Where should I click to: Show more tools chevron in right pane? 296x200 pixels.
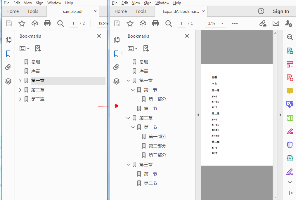(x=290, y=182)
